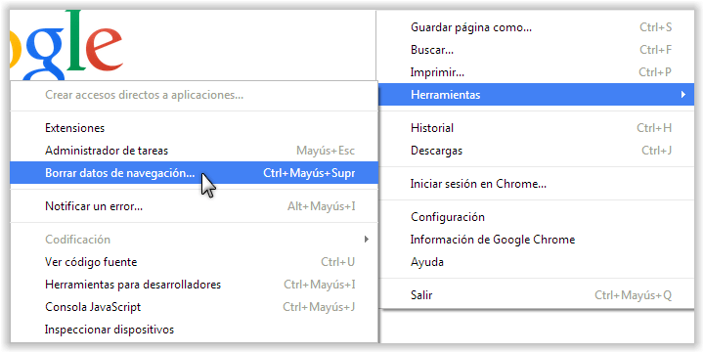
Task: Select Imprimir menu entry
Action: pos(537,72)
